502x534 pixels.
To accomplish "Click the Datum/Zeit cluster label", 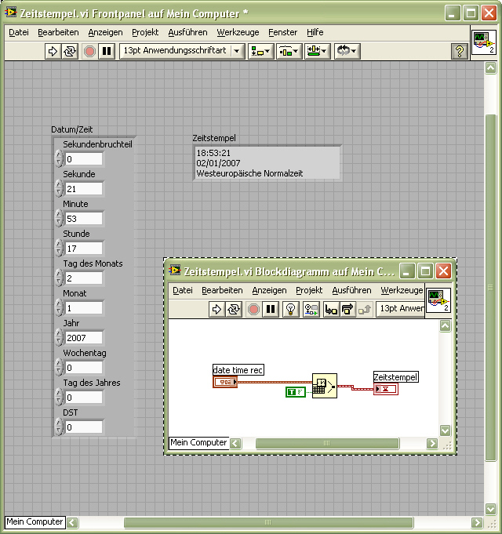I will click(72, 129).
